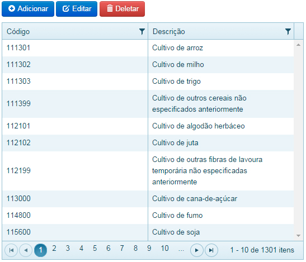Select code cell 111301
306x262 pixels.
[75, 48]
